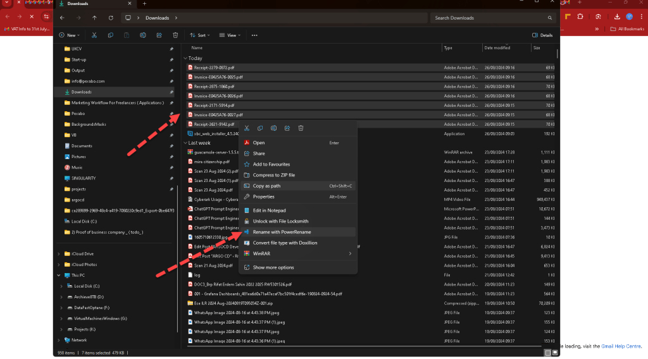The height and width of the screenshot is (359, 648).
Task: Click the Chrome downloads icon
Action: tap(617, 16)
